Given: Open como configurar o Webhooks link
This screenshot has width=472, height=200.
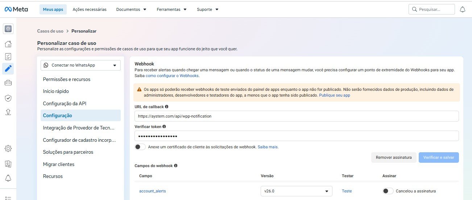Looking at the screenshot, I should coord(172,76).
